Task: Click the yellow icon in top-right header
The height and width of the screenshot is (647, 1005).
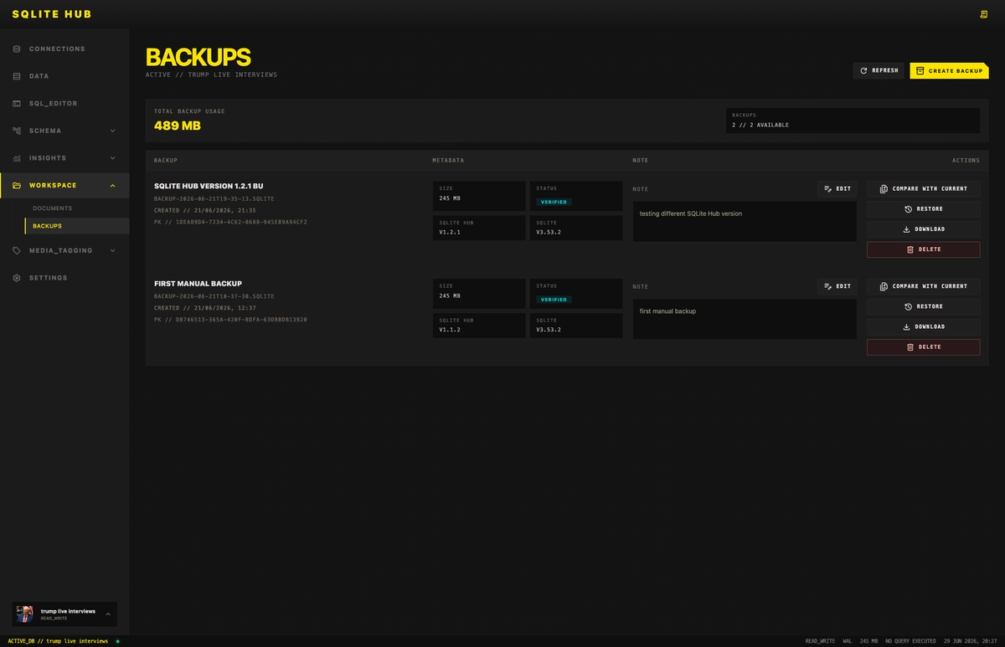Action: (x=984, y=13)
